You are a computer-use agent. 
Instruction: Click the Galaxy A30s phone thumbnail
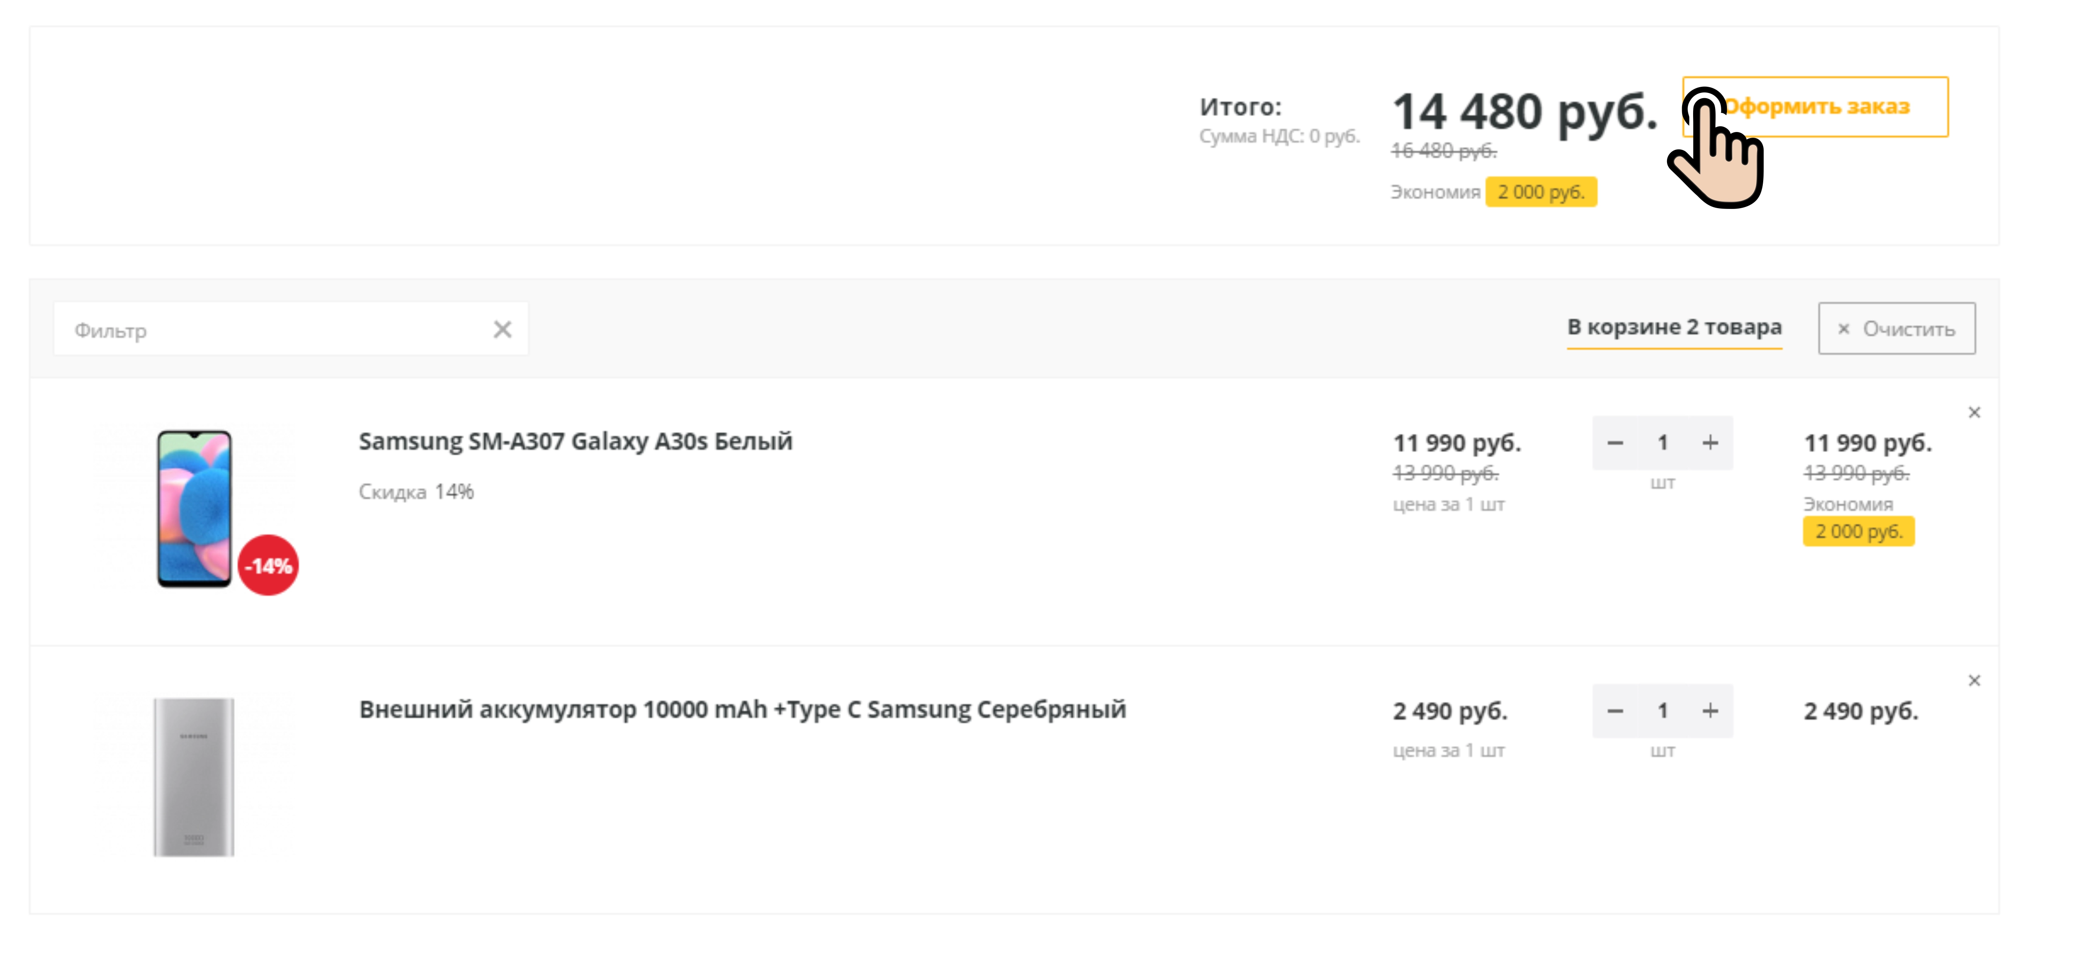coord(195,509)
